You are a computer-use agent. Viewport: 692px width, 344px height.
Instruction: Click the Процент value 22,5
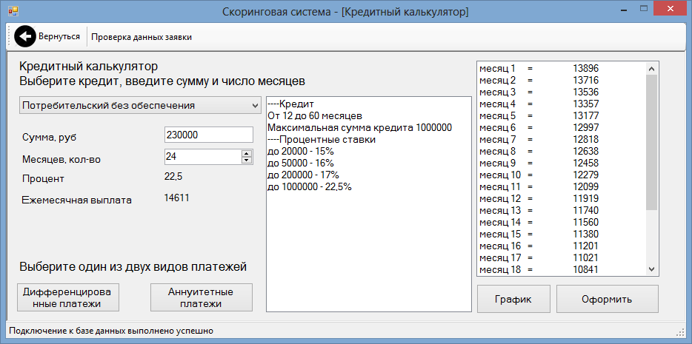(173, 177)
